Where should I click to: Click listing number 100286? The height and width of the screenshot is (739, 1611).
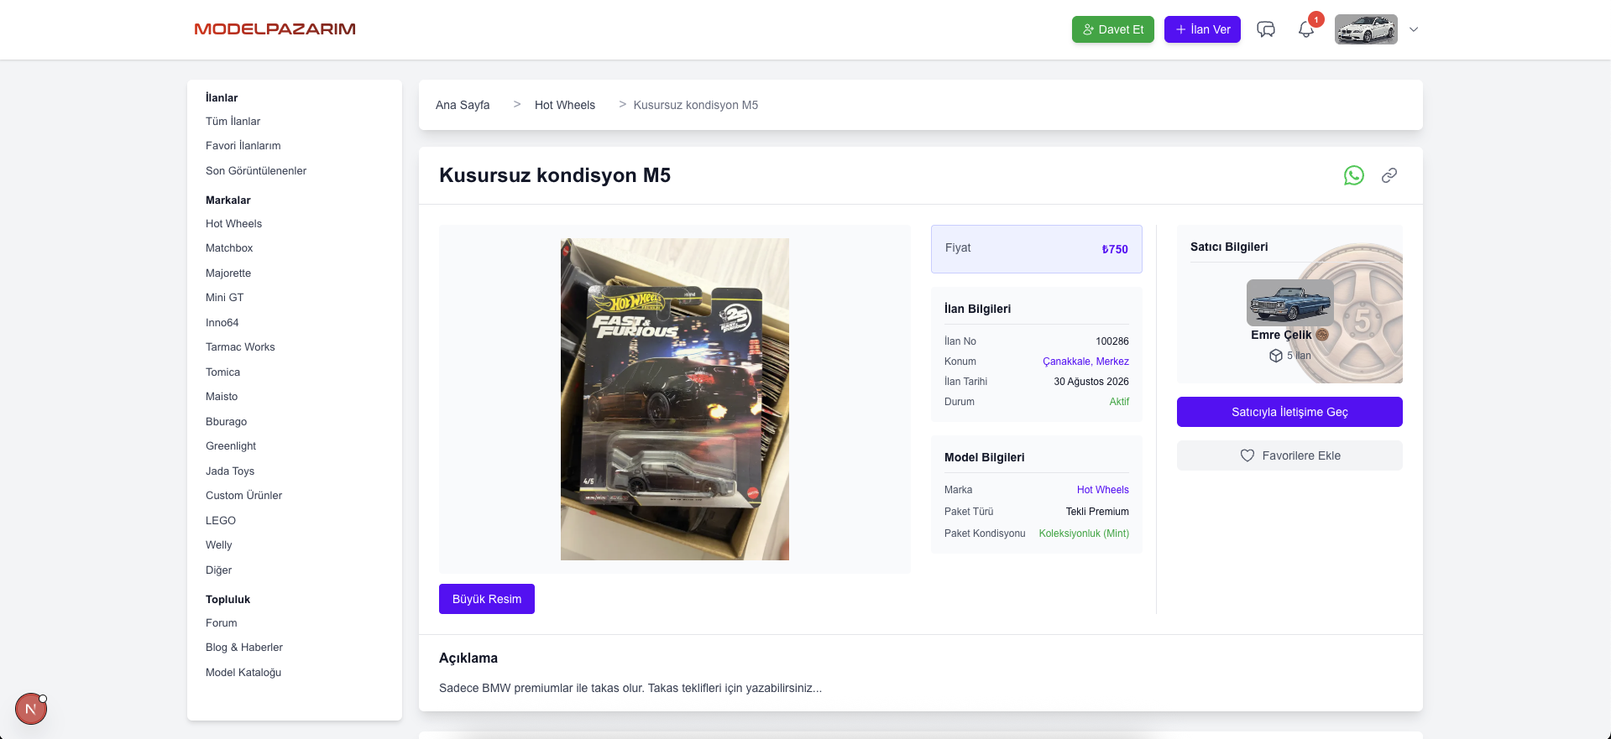click(1112, 341)
